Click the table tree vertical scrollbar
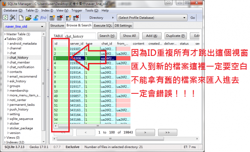 [x=43, y=83]
